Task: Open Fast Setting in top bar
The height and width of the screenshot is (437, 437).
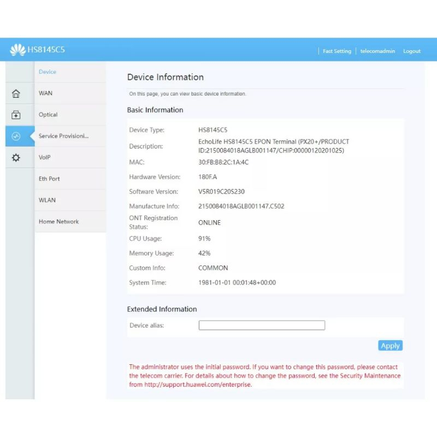Action: pyautogui.click(x=336, y=51)
